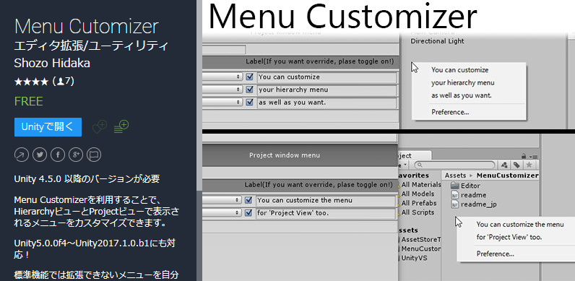Click the Project panel search field

(x=454, y=165)
